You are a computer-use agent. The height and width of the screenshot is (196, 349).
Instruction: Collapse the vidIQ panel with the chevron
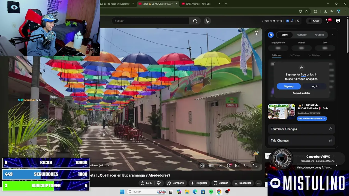pyautogui.click(x=332, y=35)
